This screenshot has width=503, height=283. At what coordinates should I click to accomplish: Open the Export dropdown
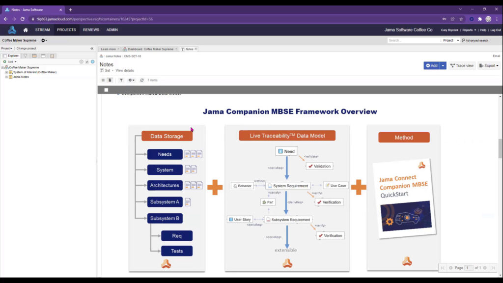[x=489, y=65]
